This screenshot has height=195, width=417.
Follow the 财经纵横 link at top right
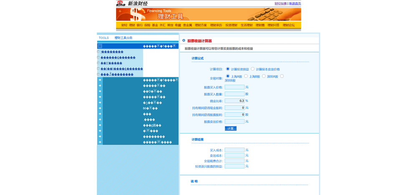point(281,3)
